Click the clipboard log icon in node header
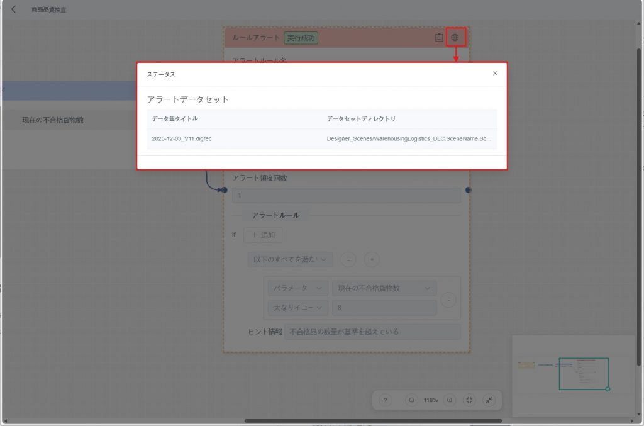 439,38
